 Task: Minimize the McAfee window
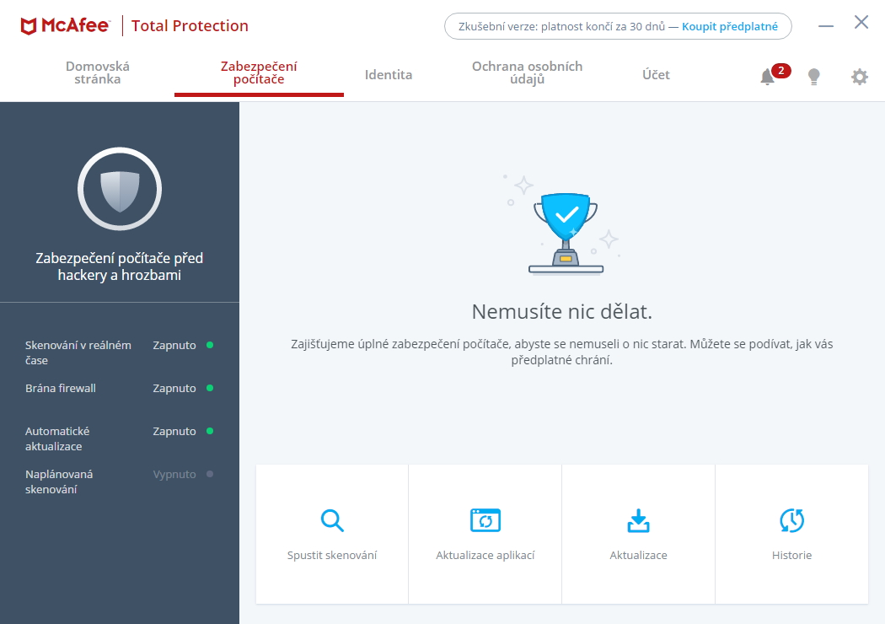[x=826, y=26]
